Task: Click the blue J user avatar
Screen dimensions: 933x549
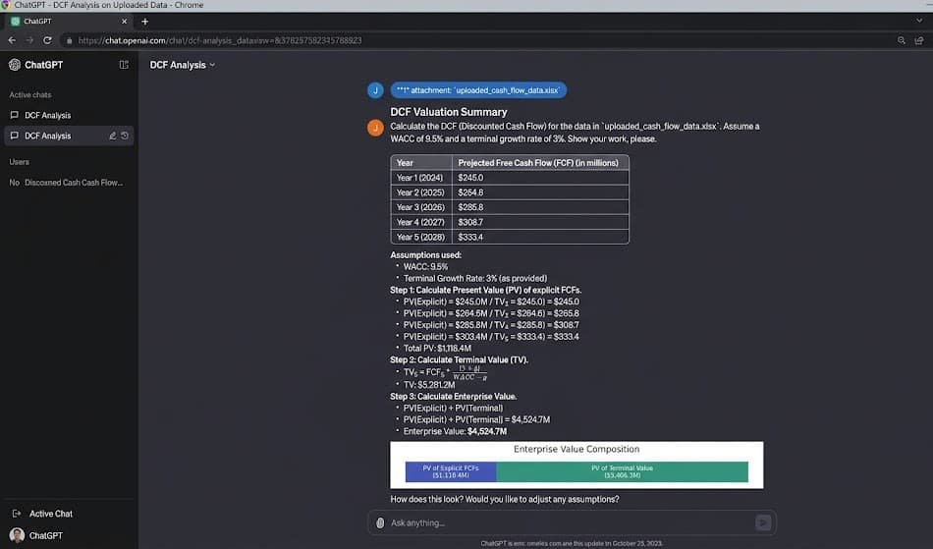Action: point(375,90)
